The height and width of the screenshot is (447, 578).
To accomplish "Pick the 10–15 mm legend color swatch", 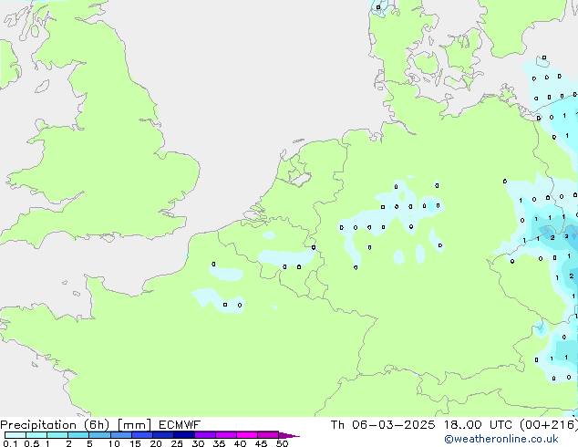I will (x=120, y=435).
